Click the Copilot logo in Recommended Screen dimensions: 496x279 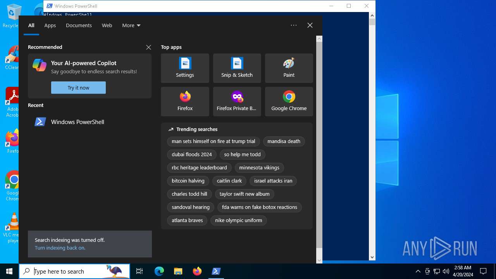click(x=40, y=65)
